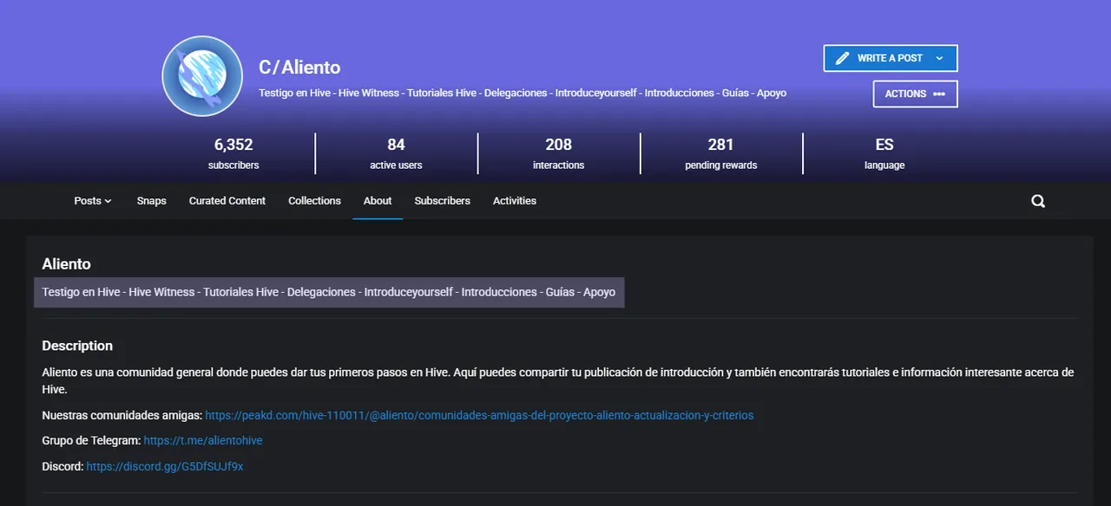Click the Description heading
The image size is (1111, 506).
click(x=77, y=346)
